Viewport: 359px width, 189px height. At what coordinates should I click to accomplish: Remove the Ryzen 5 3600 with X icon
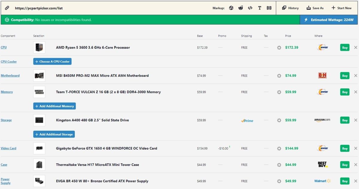(x=355, y=48)
